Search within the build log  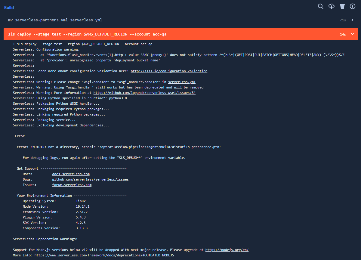point(320,6)
